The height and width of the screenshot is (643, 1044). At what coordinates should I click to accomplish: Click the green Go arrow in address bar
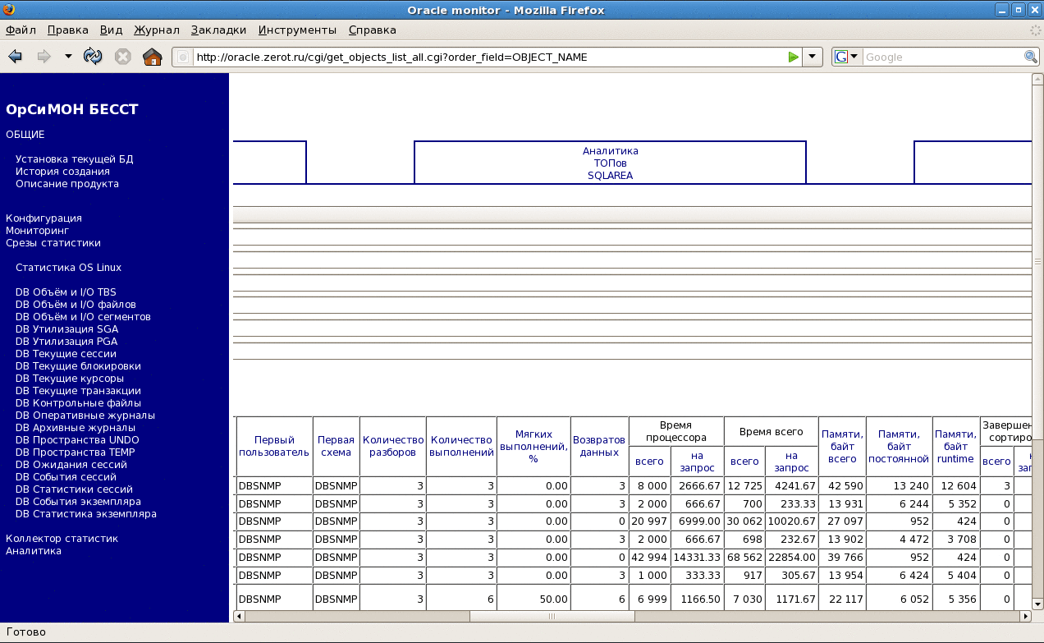click(x=793, y=57)
